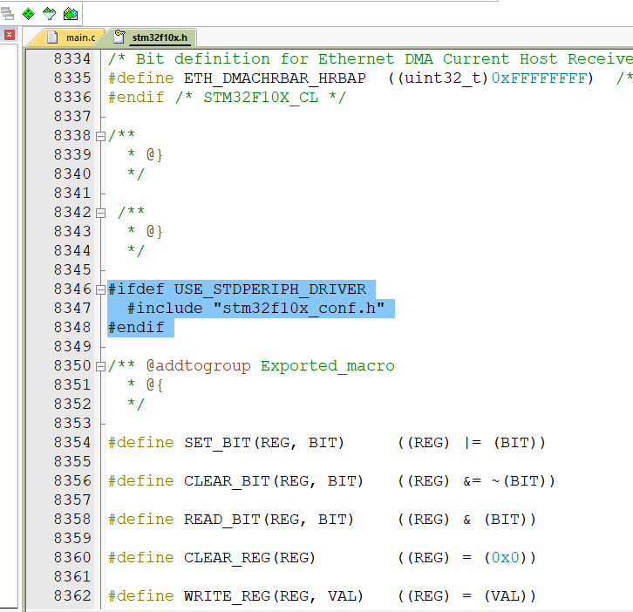Click USE_STDPERIPH_DRIVER in the #ifdef line
Image resolution: width=633 pixels, height=612 pixels.
(x=270, y=289)
